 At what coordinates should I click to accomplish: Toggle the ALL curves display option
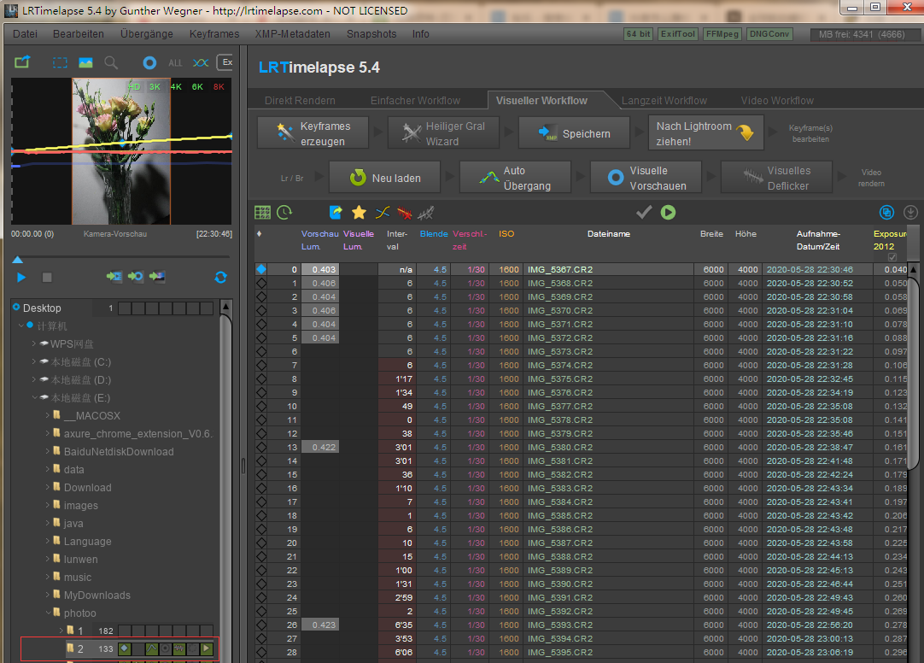175,62
